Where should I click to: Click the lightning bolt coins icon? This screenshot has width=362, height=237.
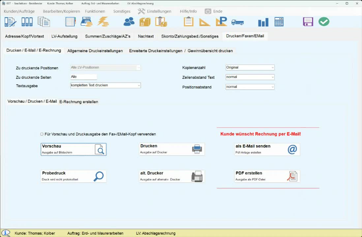[x=103, y=22]
